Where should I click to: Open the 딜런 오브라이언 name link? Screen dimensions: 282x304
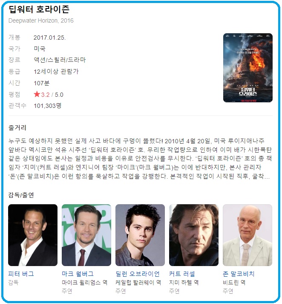click(x=138, y=274)
